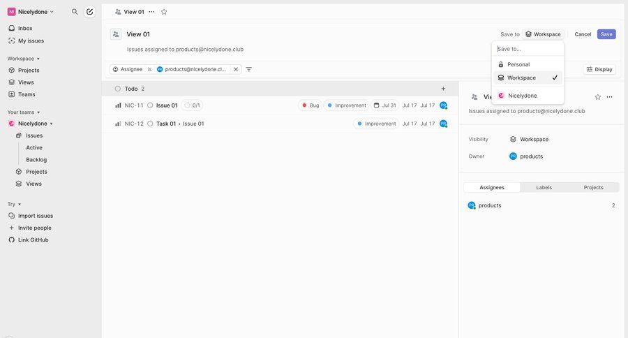Switch to the Labels tab
The image size is (628, 338).
point(544,187)
